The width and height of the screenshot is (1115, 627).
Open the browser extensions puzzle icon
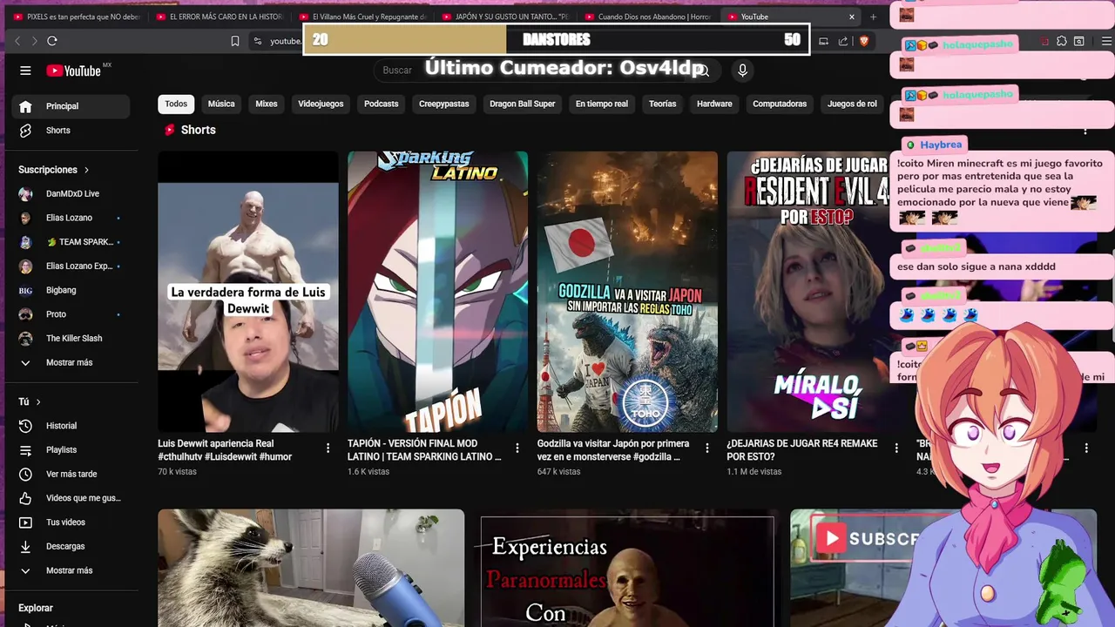click(1061, 41)
